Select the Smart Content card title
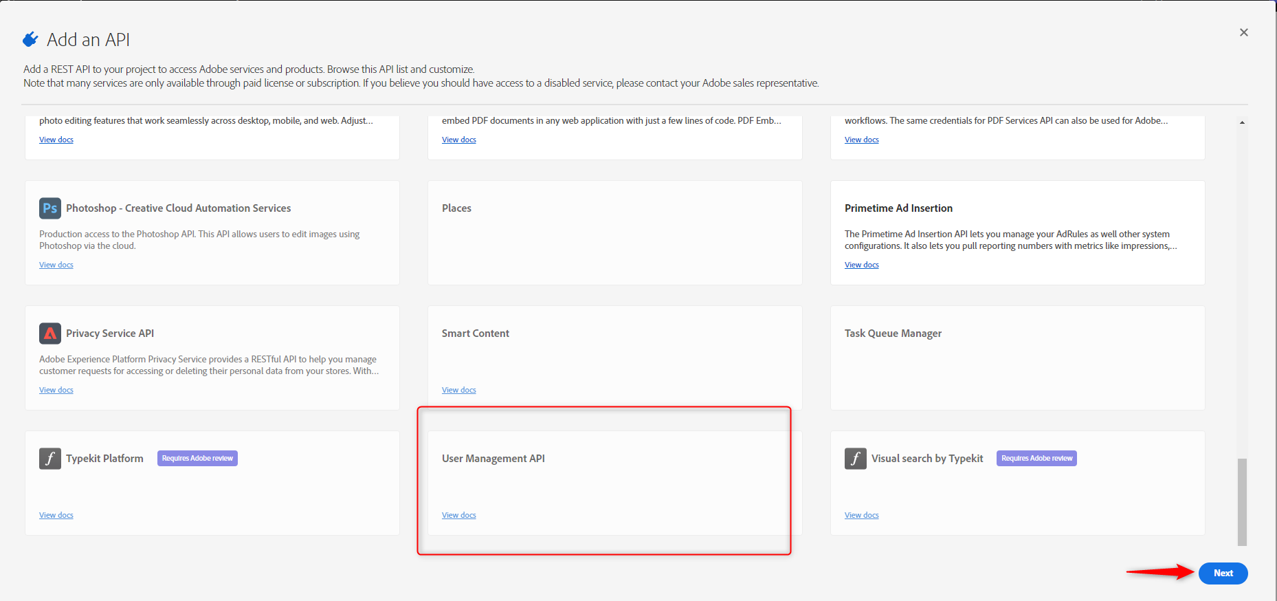The height and width of the screenshot is (601, 1277). coord(475,334)
